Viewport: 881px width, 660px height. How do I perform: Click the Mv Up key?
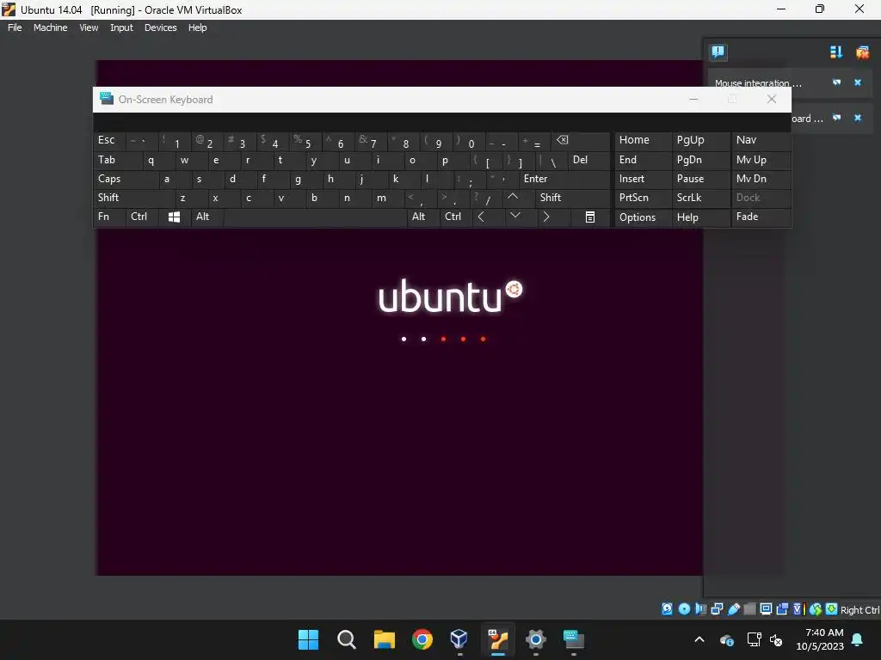(761, 161)
